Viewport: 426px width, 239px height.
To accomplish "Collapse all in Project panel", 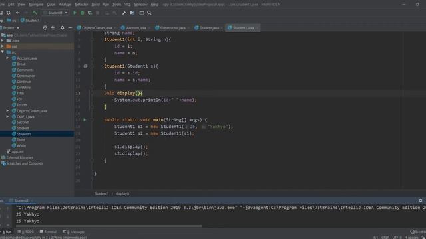I will [53, 28].
